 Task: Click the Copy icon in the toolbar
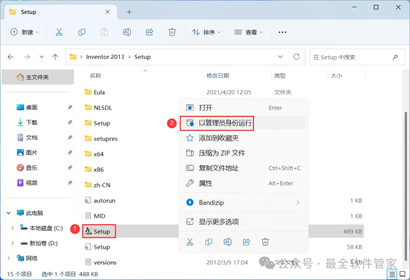pyautogui.click(x=82, y=32)
